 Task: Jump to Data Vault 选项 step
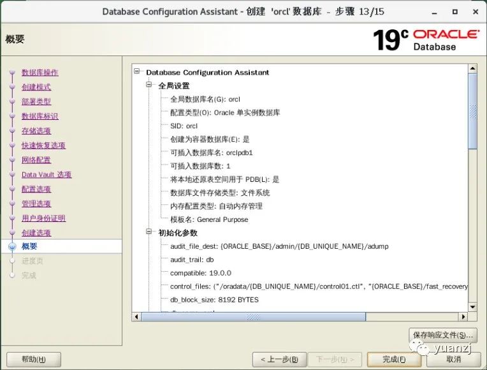coord(47,175)
